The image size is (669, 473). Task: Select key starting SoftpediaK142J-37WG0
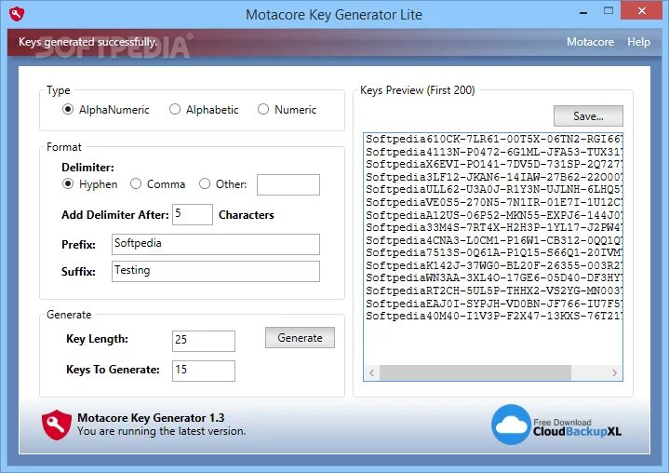click(494, 265)
